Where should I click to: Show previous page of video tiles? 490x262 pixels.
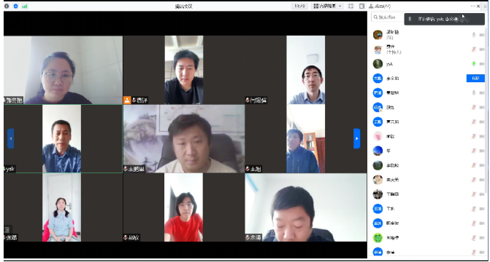tap(11, 138)
